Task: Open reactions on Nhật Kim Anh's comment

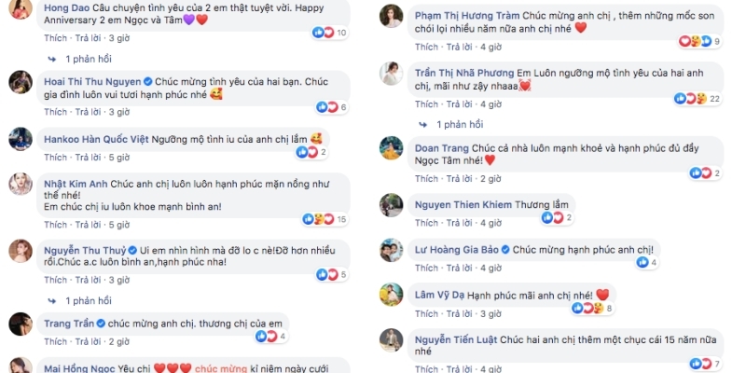Action: coord(325,219)
